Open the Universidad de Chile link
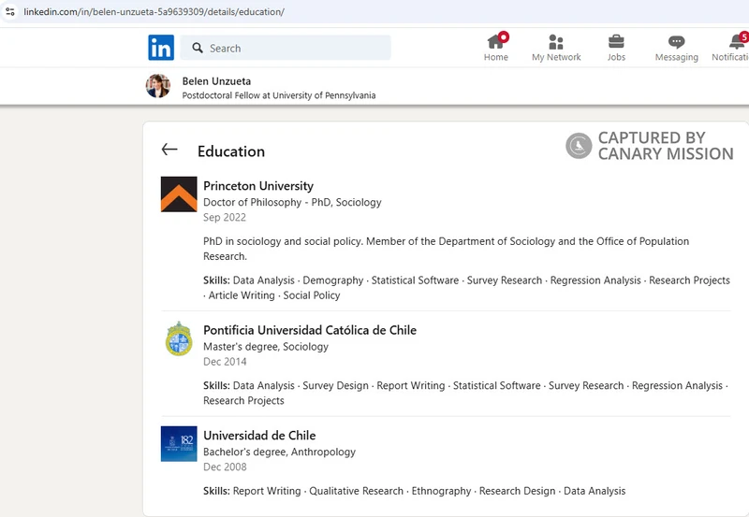 259,436
